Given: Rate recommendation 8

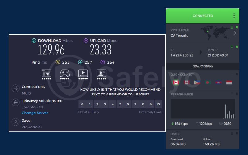Looking at the screenshot, I should pos(143,104).
